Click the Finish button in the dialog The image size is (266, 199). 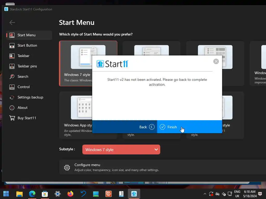[189, 127]
